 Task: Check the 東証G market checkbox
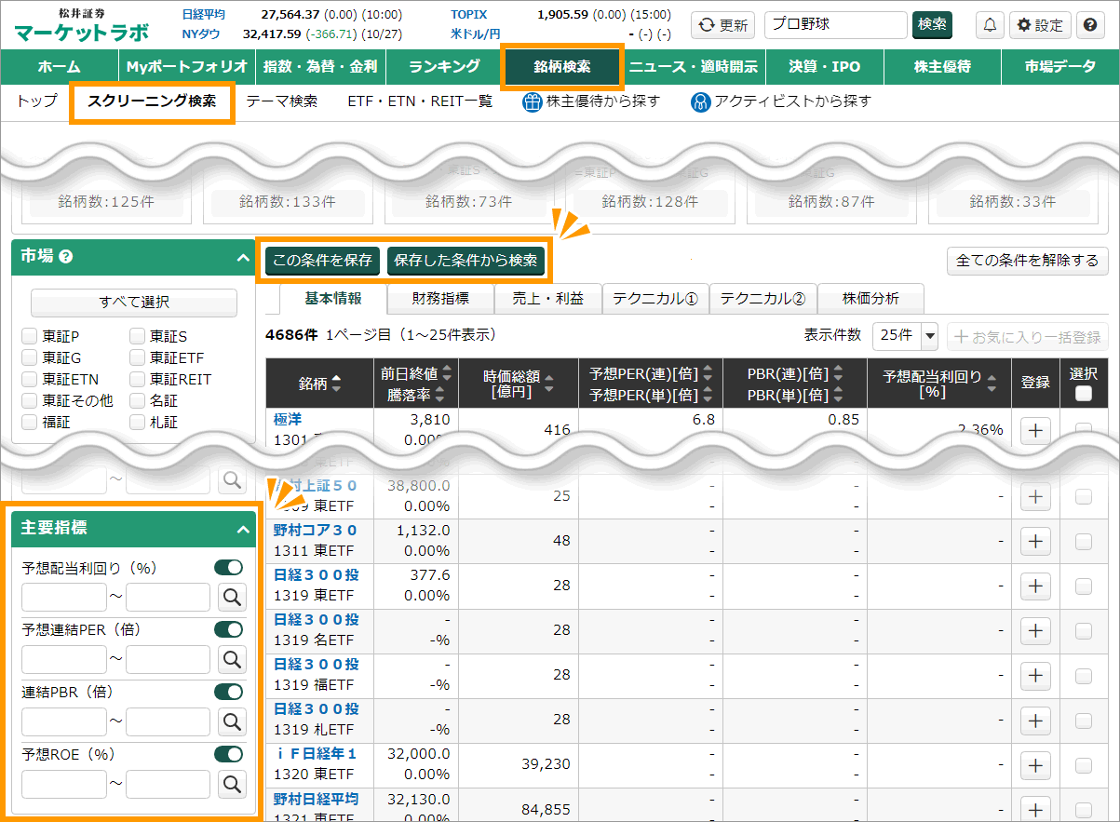click(29, 357)
